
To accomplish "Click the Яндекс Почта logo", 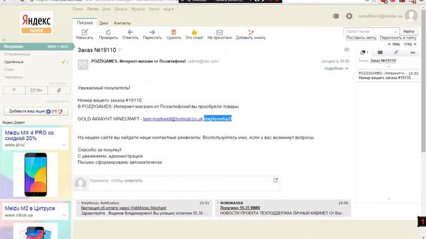I will point(37,23).
